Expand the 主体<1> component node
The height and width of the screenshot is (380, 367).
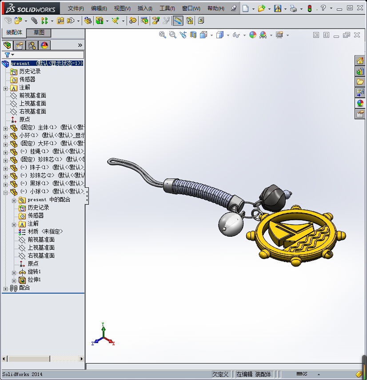[x=6, y=129]
